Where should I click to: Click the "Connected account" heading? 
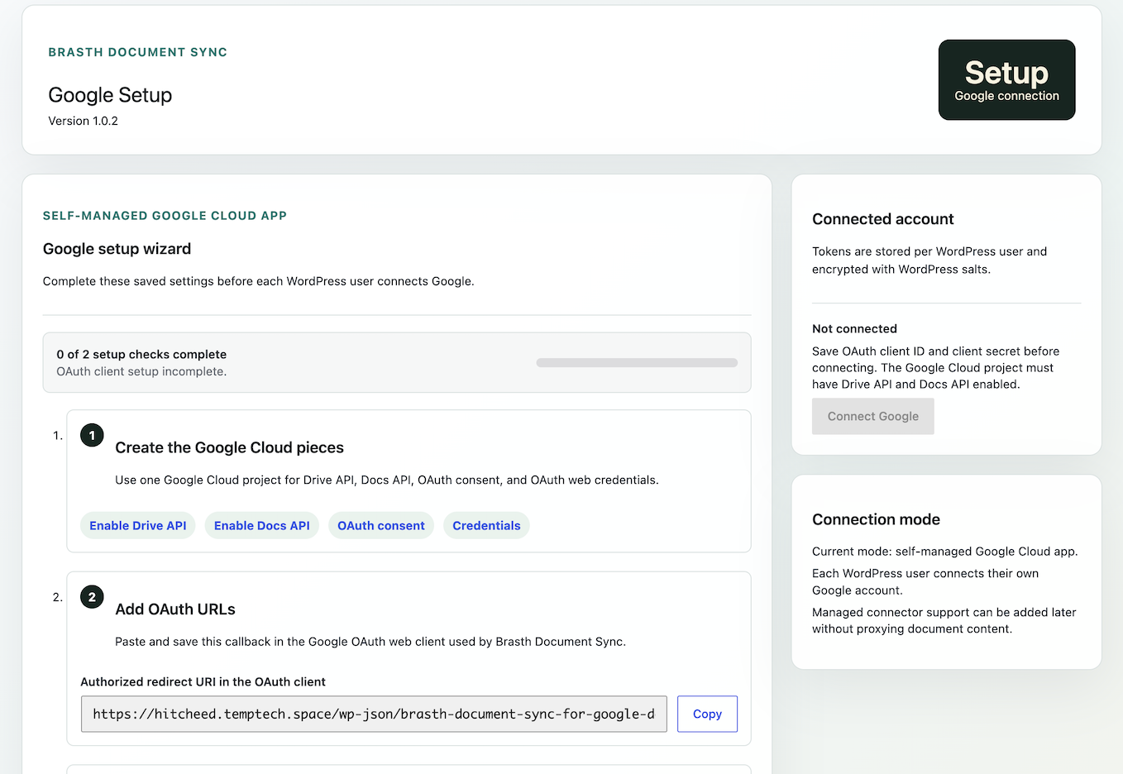coord(883,219)
